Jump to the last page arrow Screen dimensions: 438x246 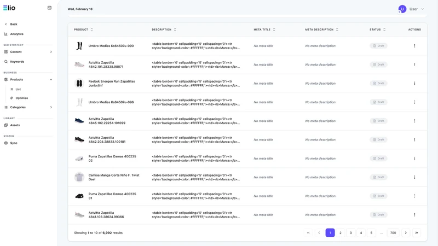(x=417, y=233)
